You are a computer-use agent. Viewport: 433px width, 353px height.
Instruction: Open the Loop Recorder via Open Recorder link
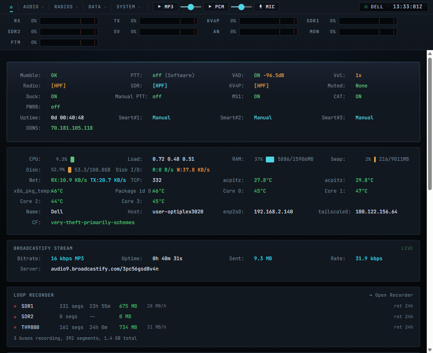391,295
